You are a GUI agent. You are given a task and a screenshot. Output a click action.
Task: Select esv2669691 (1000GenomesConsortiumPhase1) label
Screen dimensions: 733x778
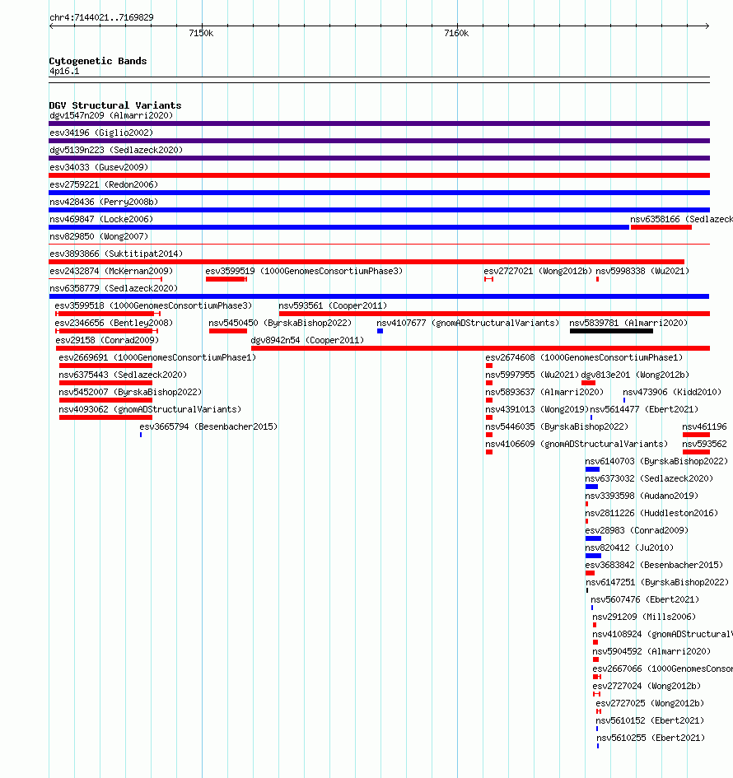pos(157,358)
